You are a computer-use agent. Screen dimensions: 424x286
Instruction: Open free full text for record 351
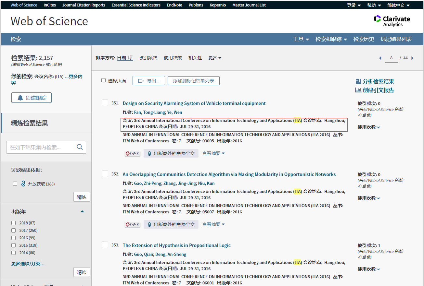[171, 153]
